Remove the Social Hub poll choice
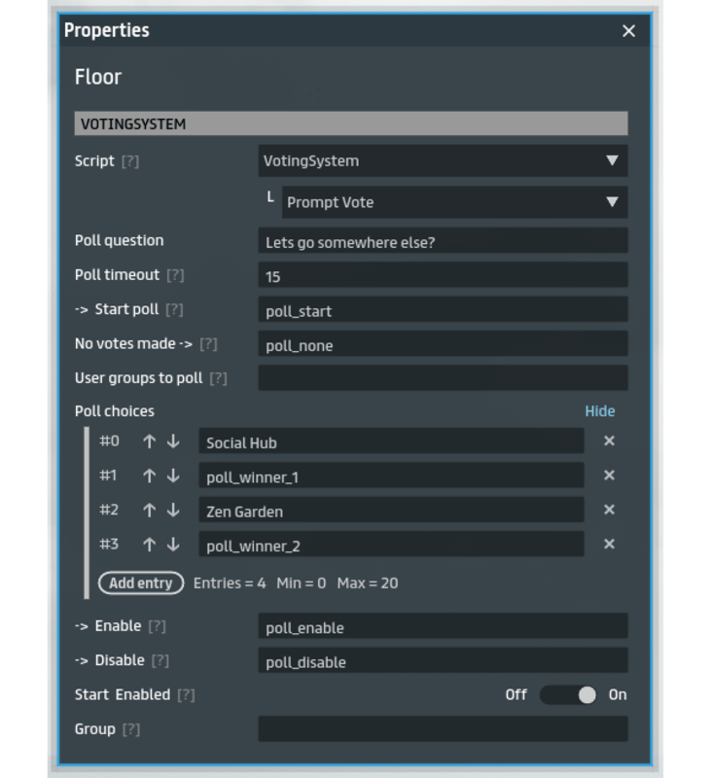712x778 pixels. click(x=609, y=442)
